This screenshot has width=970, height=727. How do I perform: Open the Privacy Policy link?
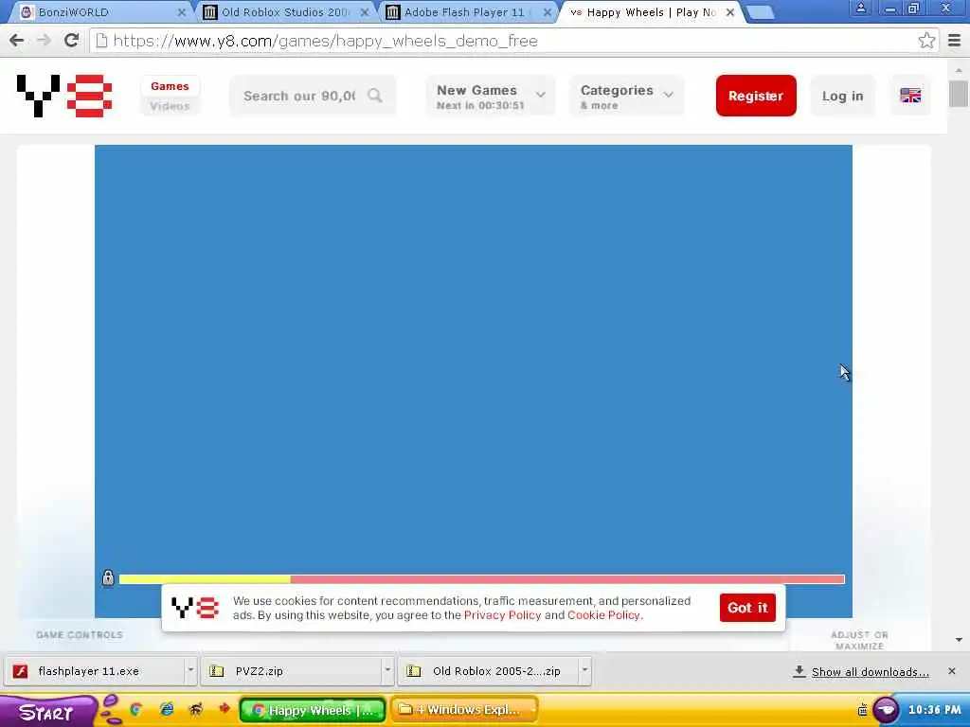point(502,615)
